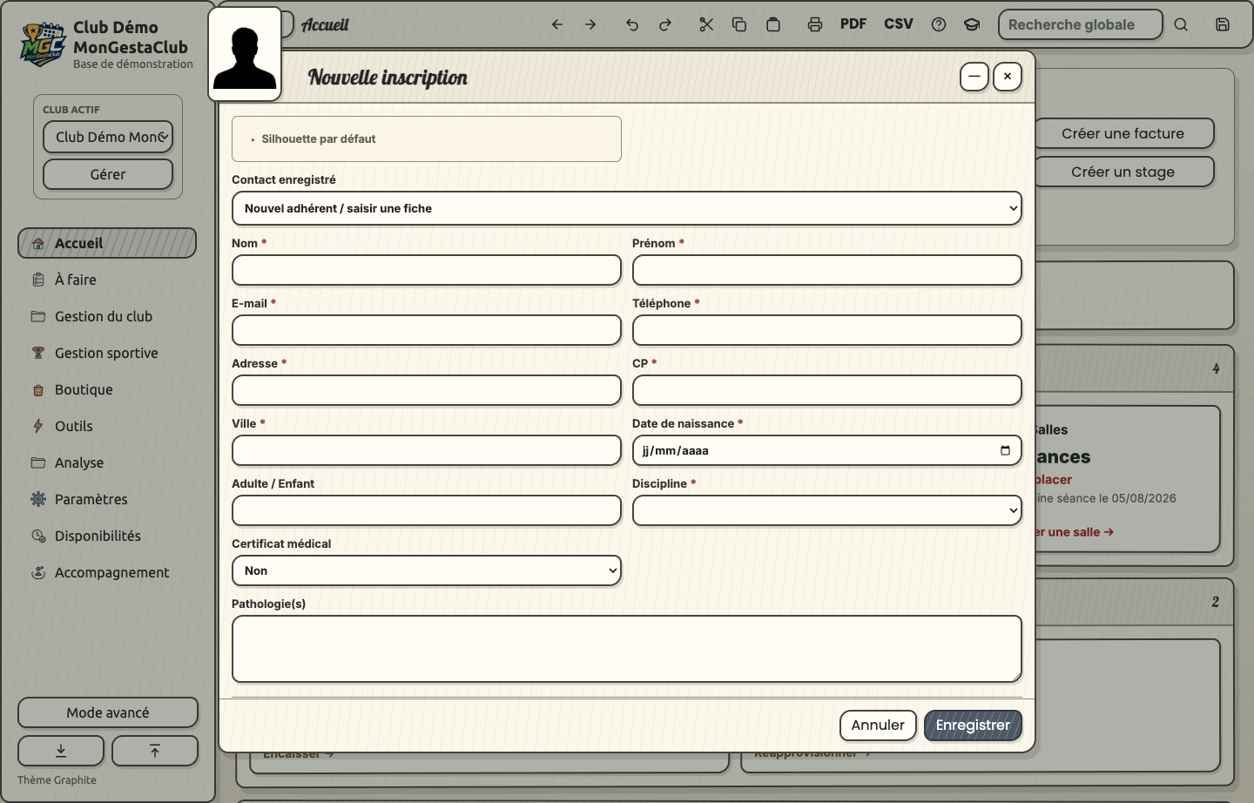
Task: Click the printer icon
Action: (x=815, y=24)
